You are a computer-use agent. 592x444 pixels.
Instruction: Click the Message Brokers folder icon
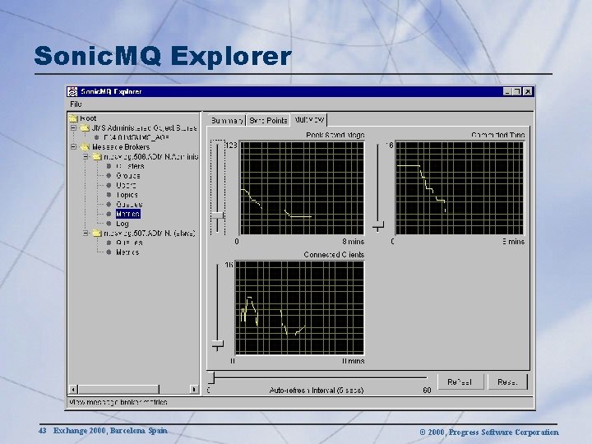pos(85,147)
